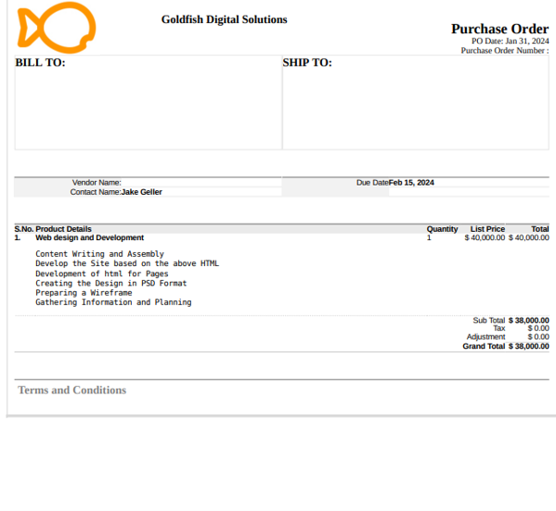Image resolution: width=556 pixels, height=511 pixels.
Task: Click the Adjustment value $0.00
Action: (x=538, y=337)
